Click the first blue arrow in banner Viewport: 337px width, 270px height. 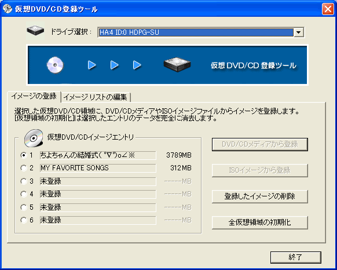pos(91,65)
